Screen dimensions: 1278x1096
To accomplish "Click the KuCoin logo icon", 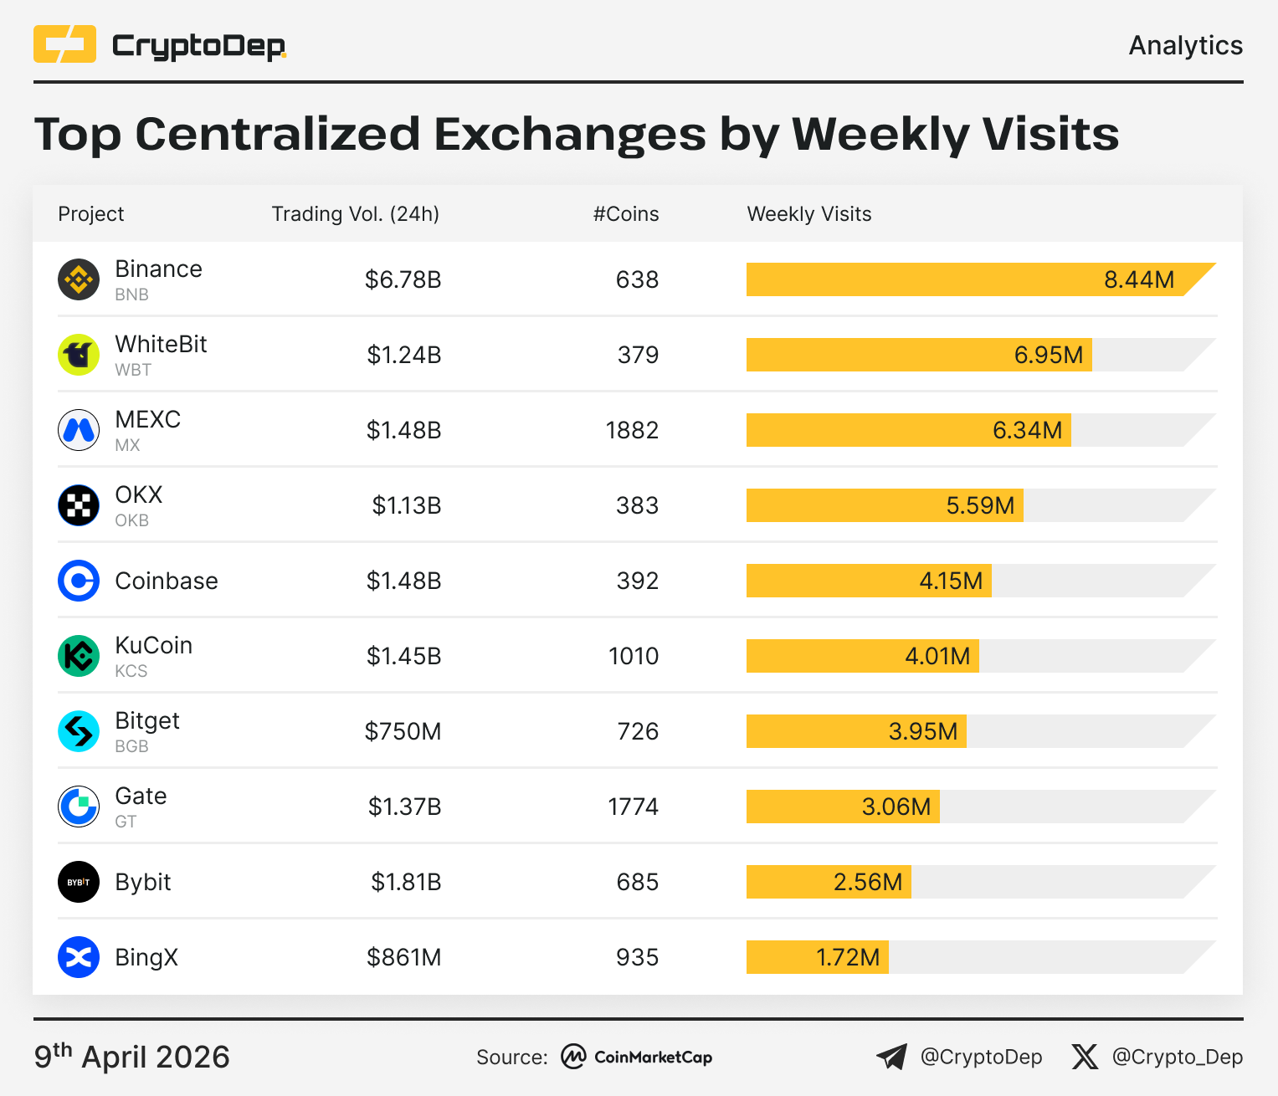I will point(79,656).
